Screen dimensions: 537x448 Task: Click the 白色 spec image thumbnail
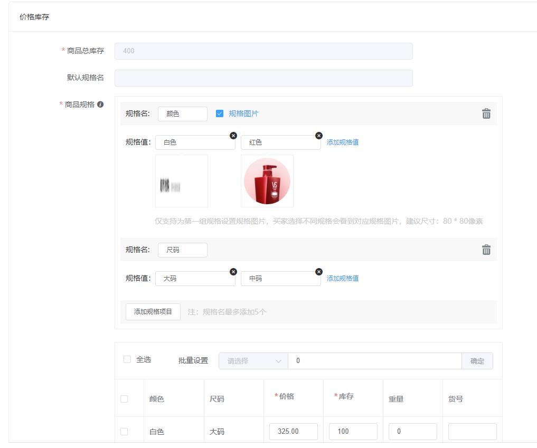(181, 181)
